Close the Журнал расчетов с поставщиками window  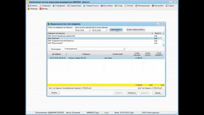pyautogui.click(x=164, y=24)
